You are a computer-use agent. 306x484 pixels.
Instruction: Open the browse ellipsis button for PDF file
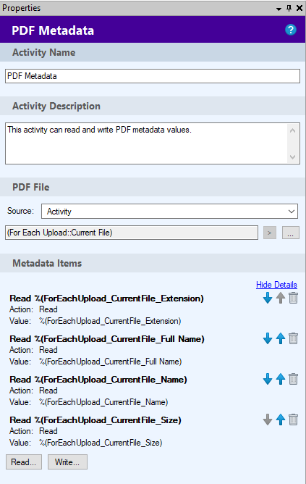coord(290,233)
